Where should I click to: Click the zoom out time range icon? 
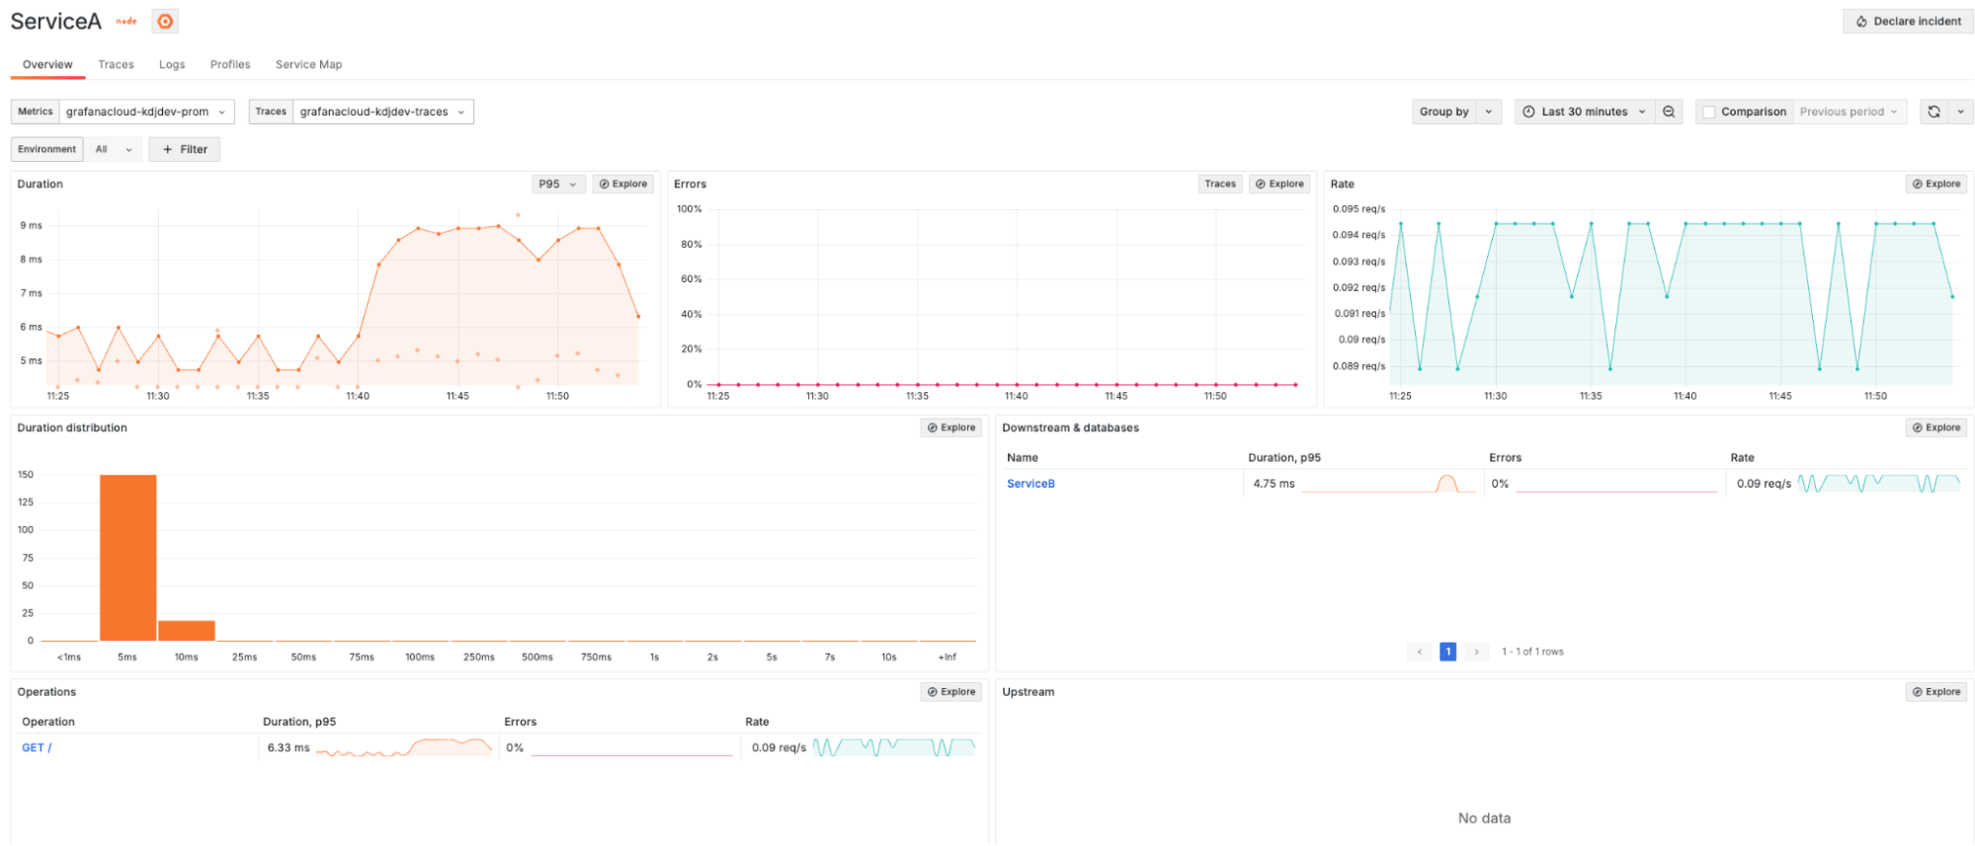coord(1669,112)
